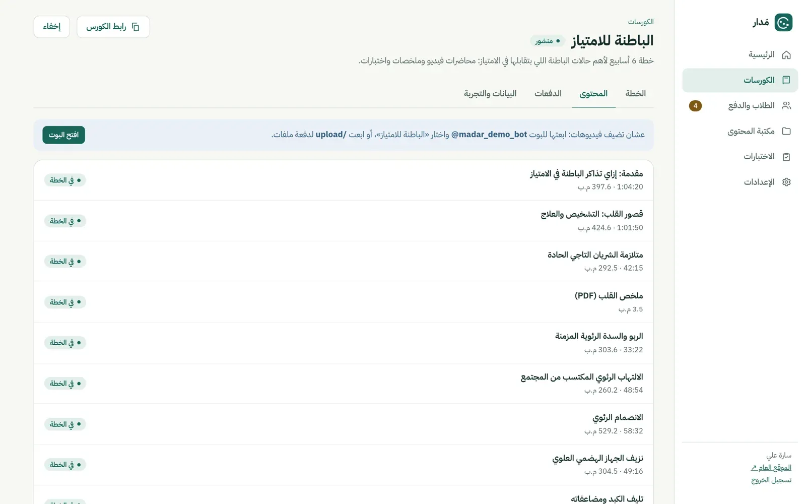The image size is (806, 504).
Task: Select the المحتوى tab
Action: coord(593,94)
